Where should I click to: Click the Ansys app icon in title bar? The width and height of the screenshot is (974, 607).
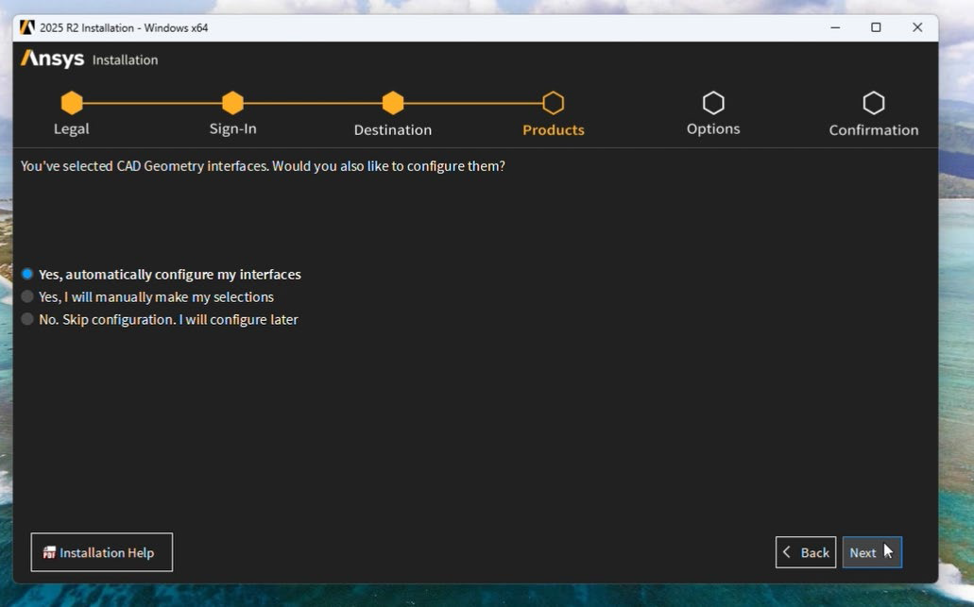click(27, 27)
